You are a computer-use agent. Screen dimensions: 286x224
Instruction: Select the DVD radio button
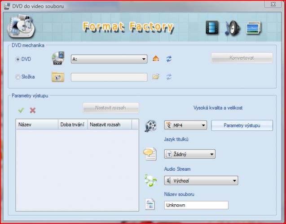point(18,59)
